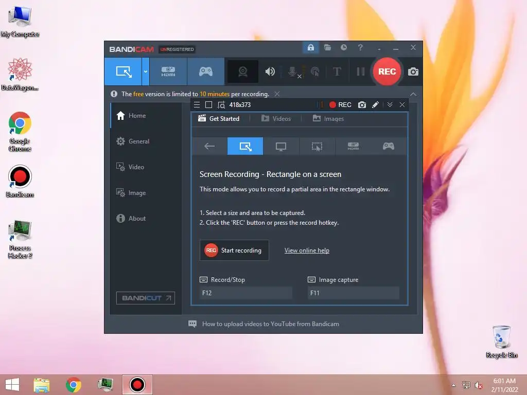Screen dimensions: 527x395
Task: Dismiss the free version limit notice
Action: (277, 94)
